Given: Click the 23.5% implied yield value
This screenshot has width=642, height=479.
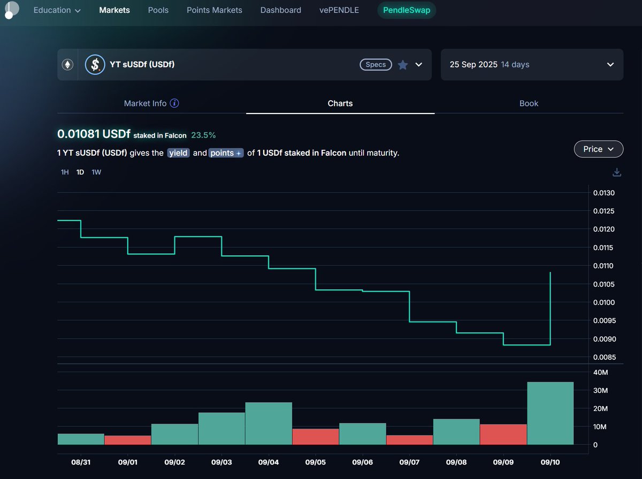Looking at the screenshot, I should click(x=203, y=135).
